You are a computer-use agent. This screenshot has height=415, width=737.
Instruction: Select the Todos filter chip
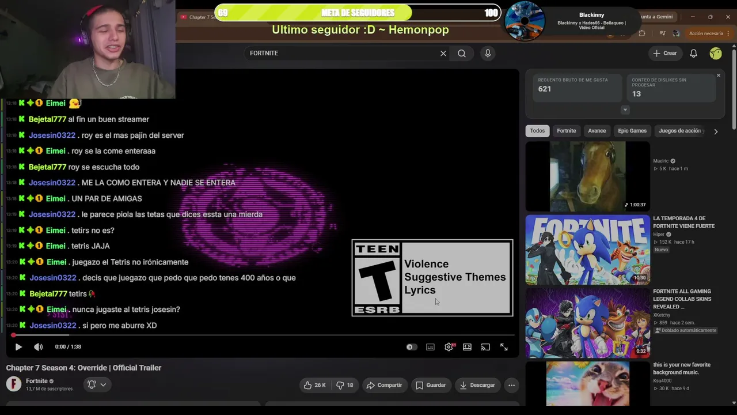[x=537, y=131]
